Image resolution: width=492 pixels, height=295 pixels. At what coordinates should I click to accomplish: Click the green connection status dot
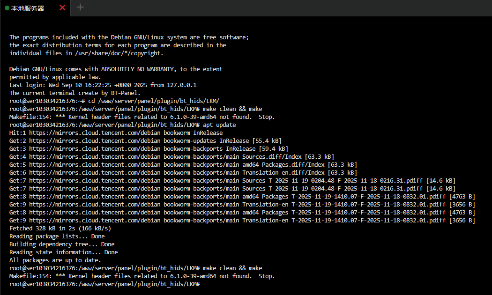click(x=7, y=8)
